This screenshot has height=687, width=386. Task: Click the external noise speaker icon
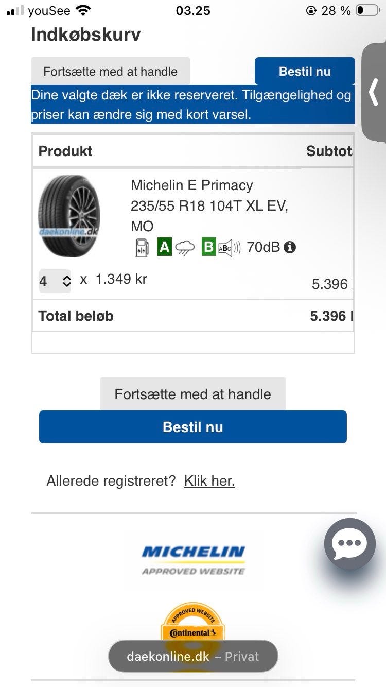tap(230, 248)
